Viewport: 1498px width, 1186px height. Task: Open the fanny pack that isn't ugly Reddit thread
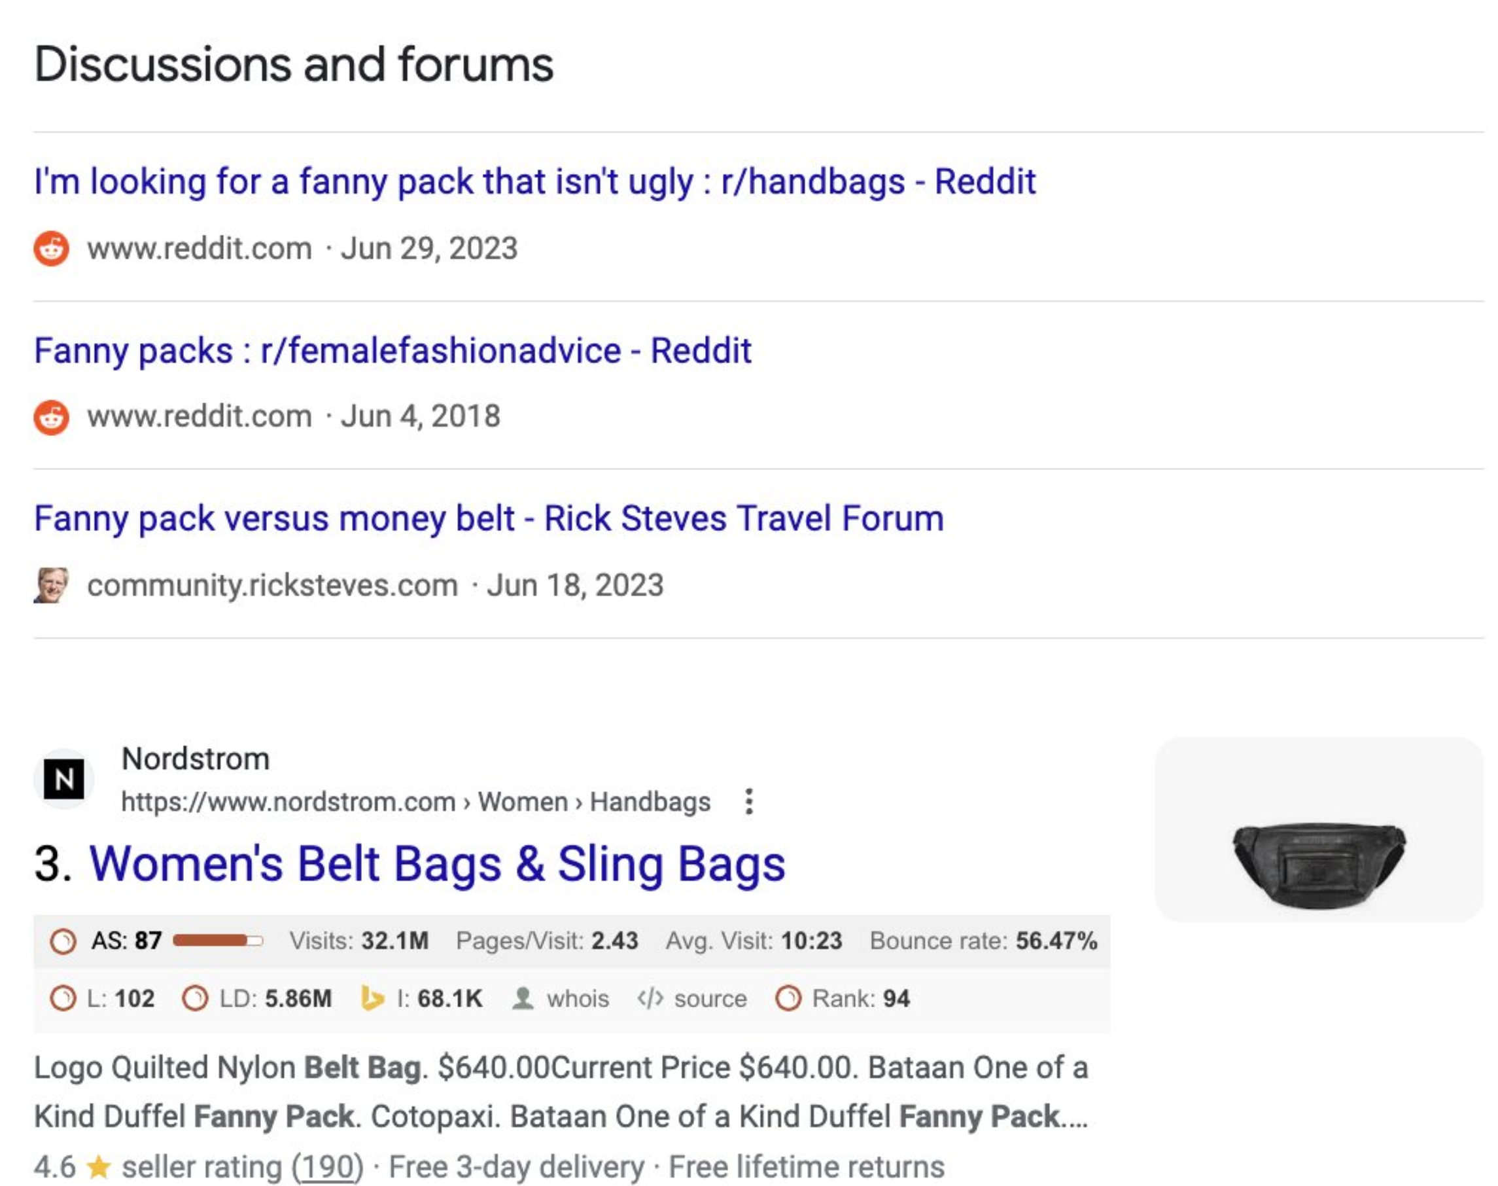534,182
